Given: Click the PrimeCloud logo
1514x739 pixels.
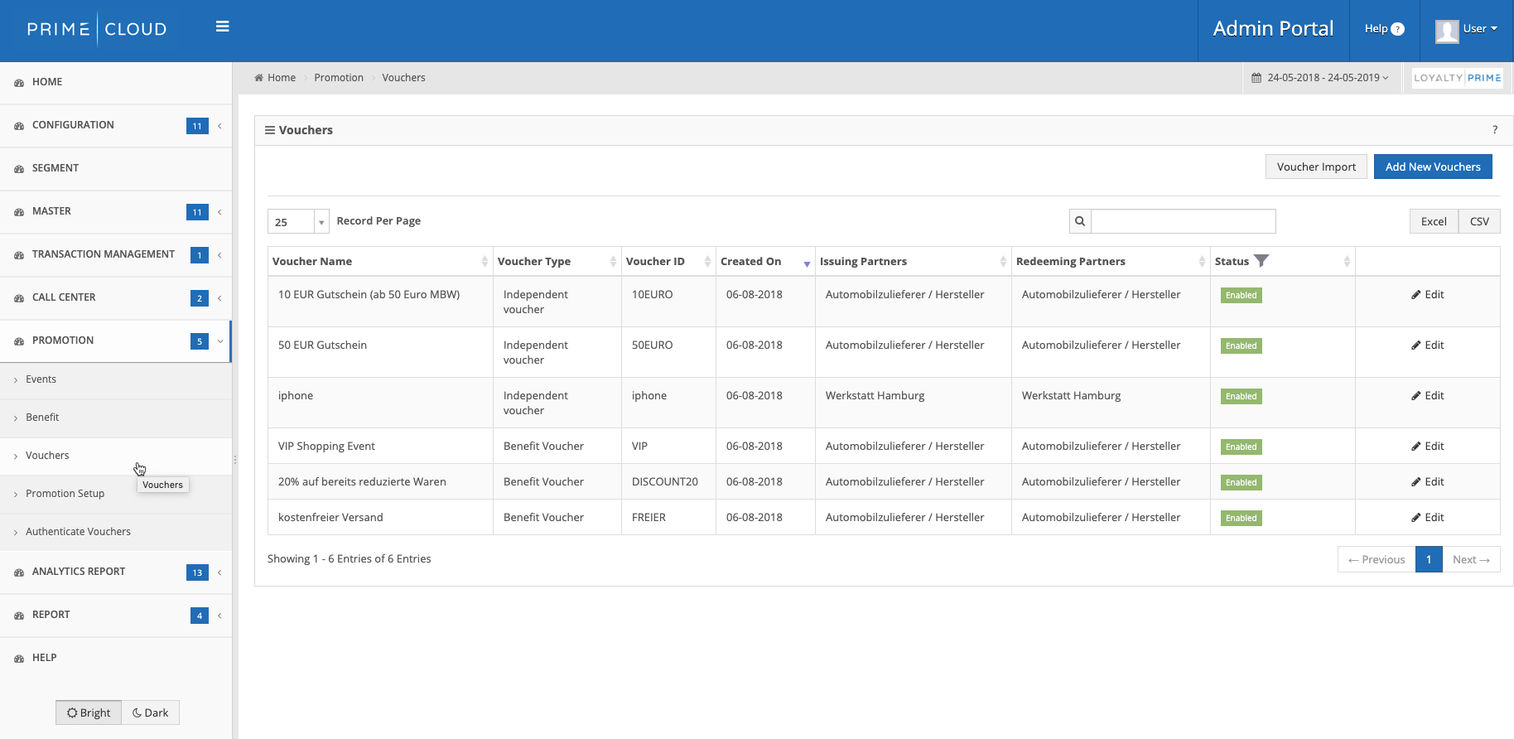Looking at the screenshot, I should (x=97, y=29).
